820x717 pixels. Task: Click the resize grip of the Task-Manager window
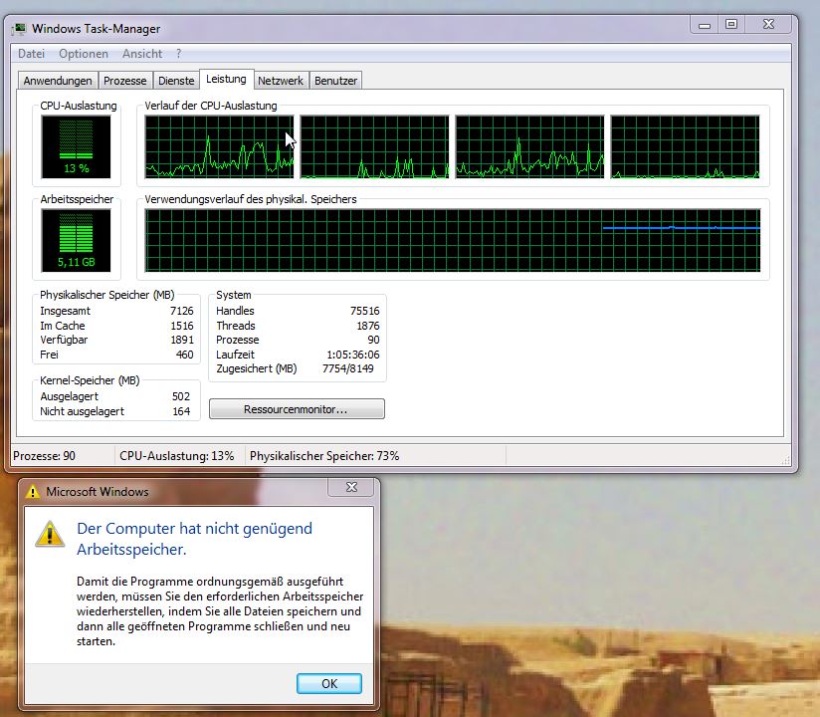point(785,460)
